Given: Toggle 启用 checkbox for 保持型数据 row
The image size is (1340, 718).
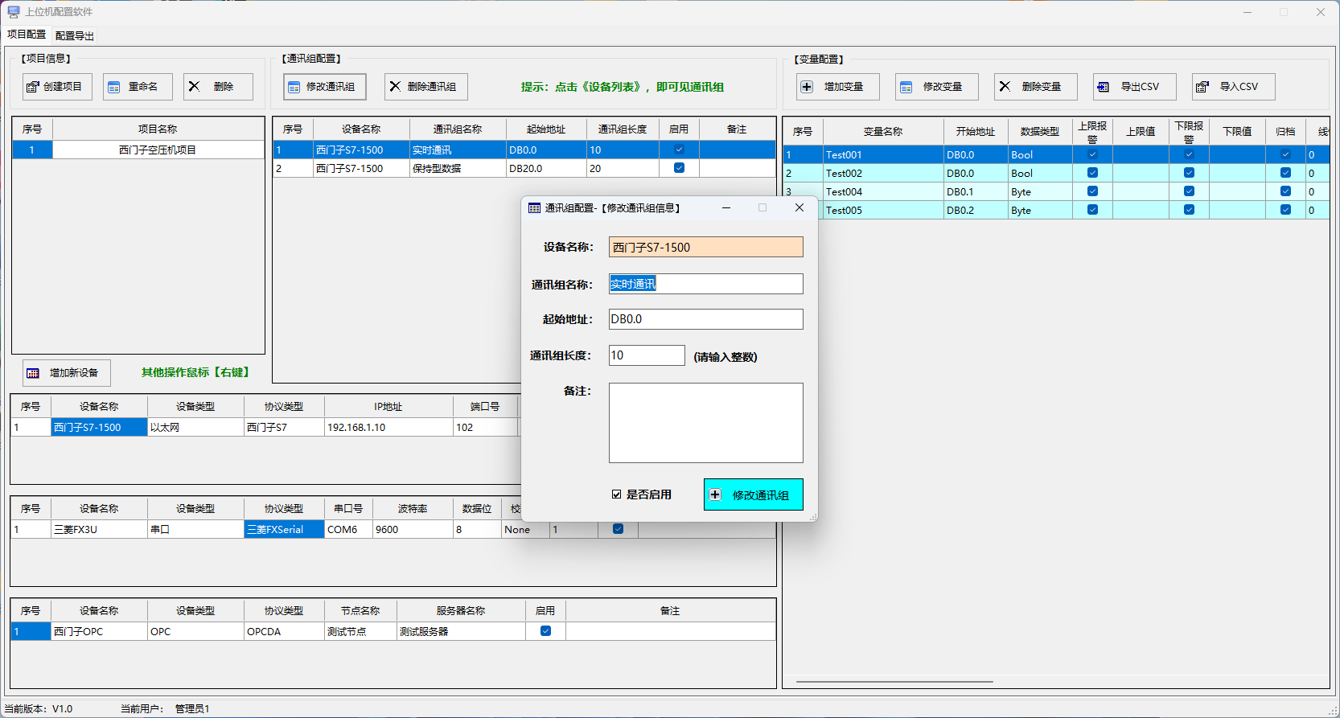Looking at the screenshot, I should click(x=679, y=168).
